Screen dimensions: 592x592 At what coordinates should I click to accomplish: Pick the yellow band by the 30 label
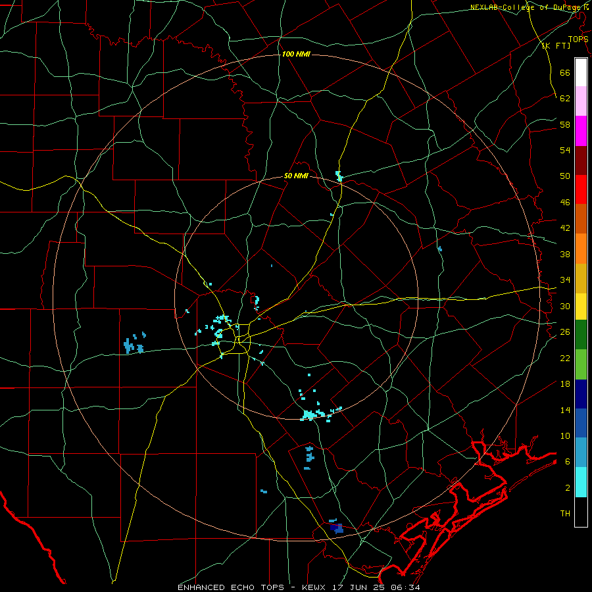[x=581, y=307]
